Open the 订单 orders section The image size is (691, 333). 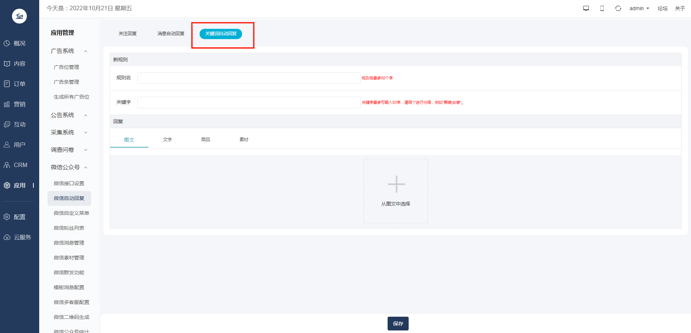coord(19,84)
